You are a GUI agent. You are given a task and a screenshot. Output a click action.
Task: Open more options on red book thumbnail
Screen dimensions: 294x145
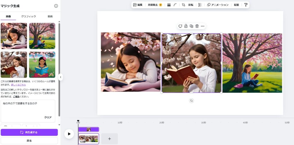pyautogui.click(x=24, y=55)
